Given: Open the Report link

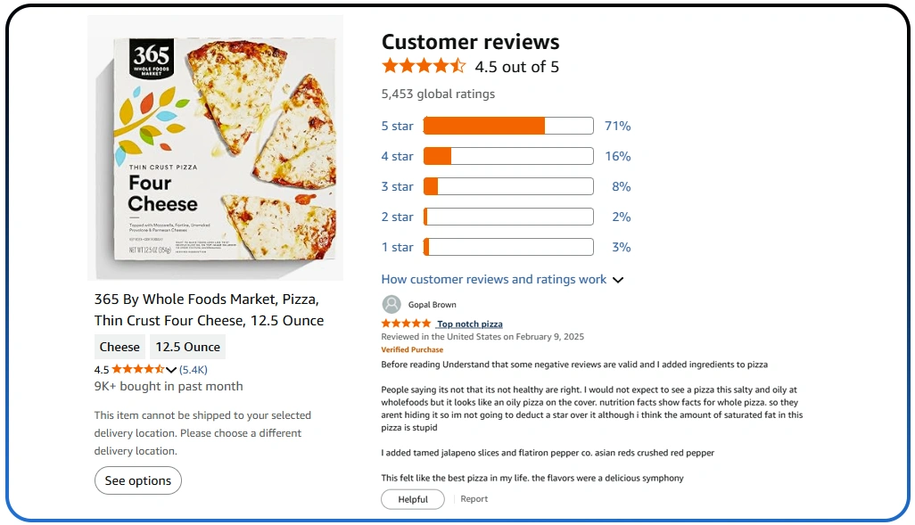Looking at the screenshot, I should pos(474,498).
